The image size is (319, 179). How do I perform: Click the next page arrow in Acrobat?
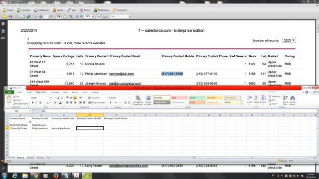[x=41, y=16]
